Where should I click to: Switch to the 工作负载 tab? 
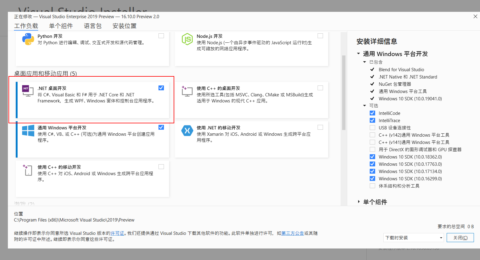(26, 26)
